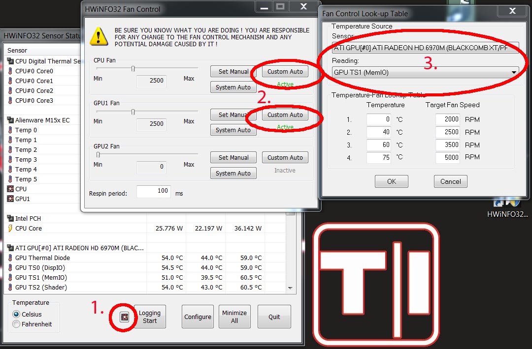
Task: Click the thermometer icon beside Temp 3
Action: [10, 159]
